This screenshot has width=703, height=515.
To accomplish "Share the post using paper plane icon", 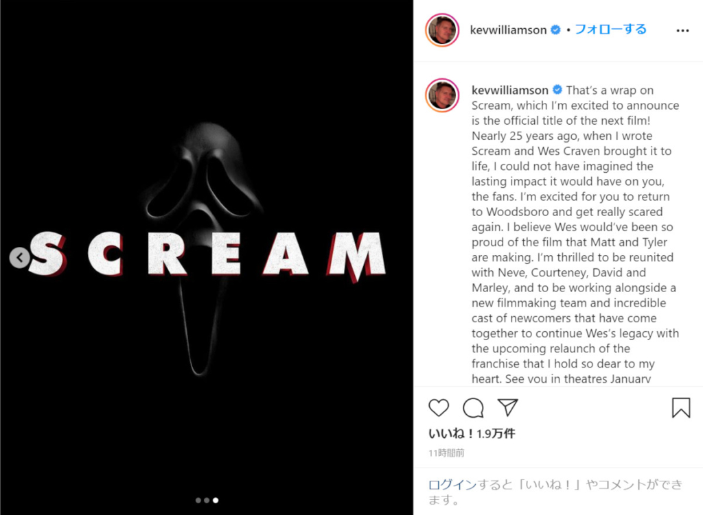I will tap(508, 407).
